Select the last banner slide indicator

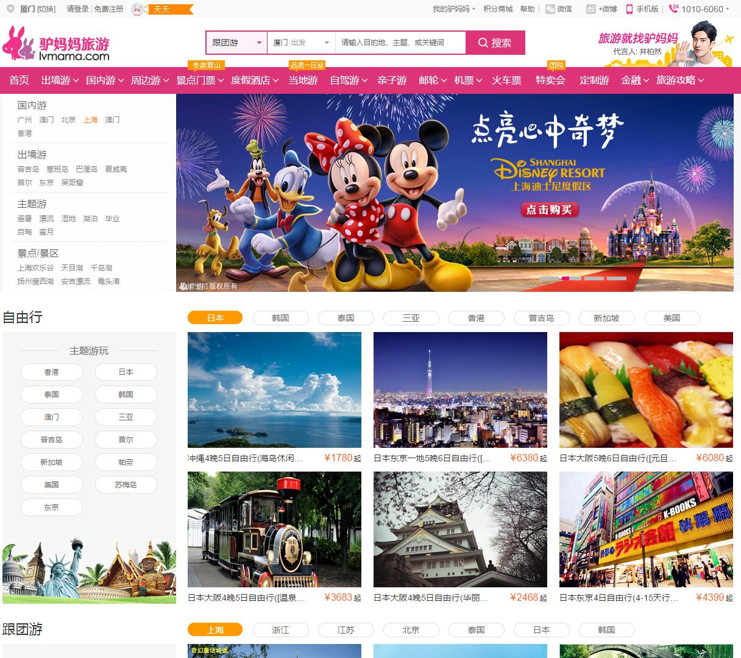[617, 278]
